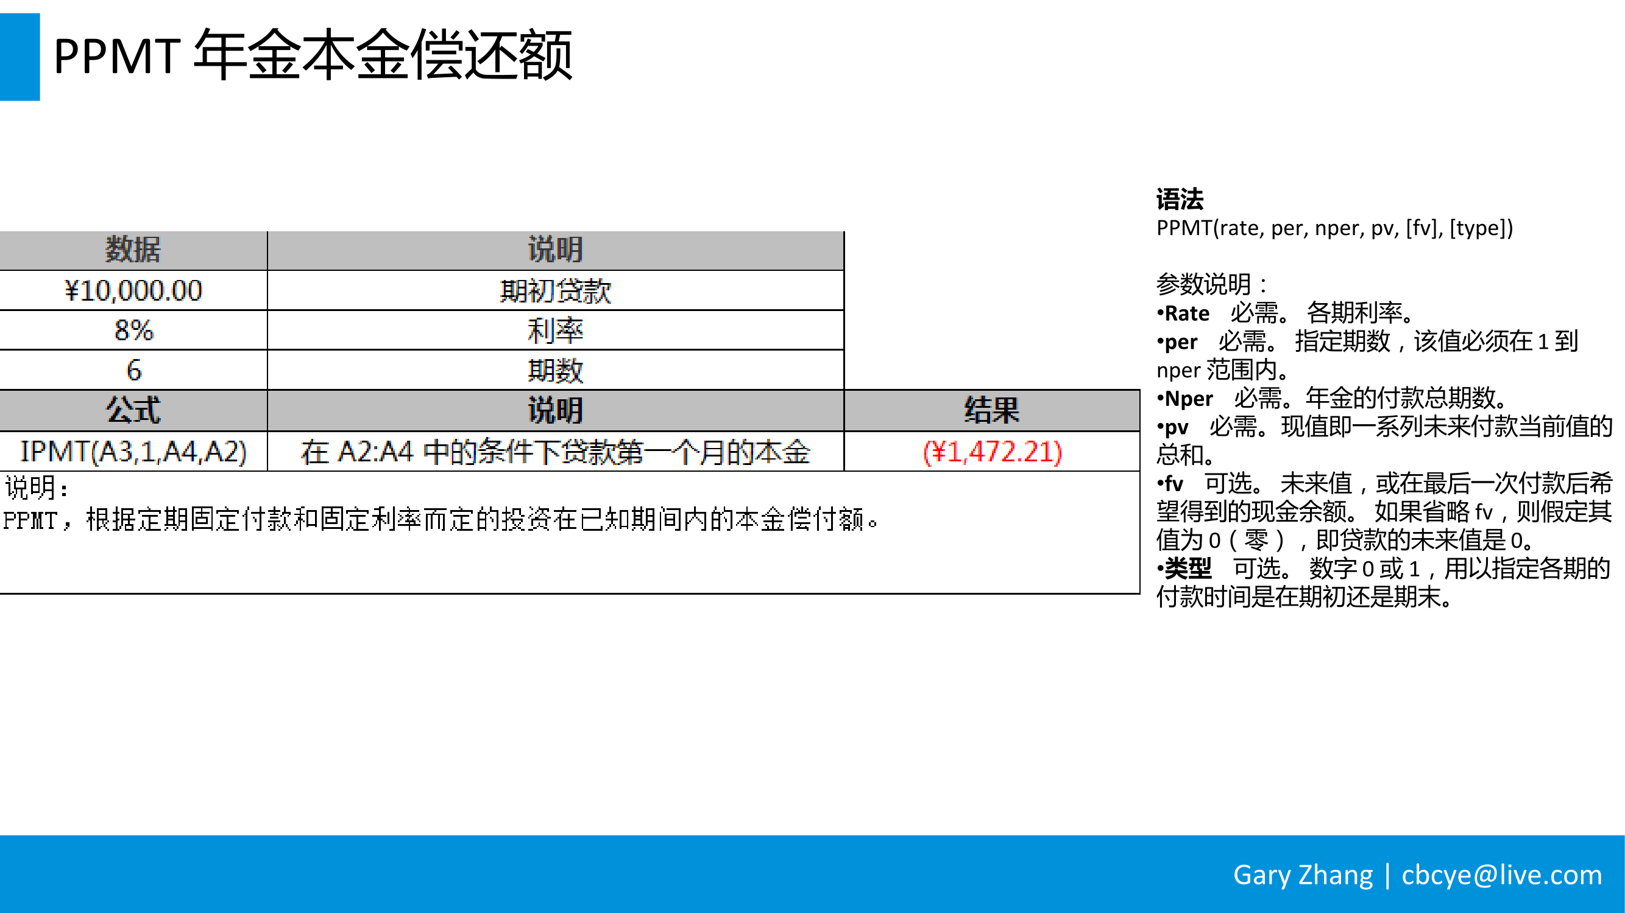Screen dimensions: 1625x913
Task: Select the '期数' description cell
Action: [556, 370]
